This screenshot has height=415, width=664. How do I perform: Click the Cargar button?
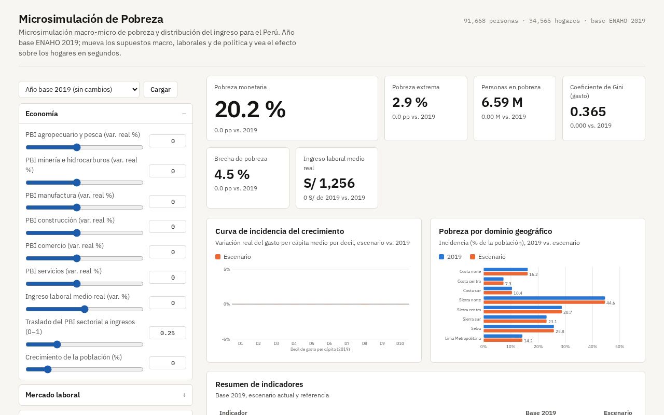pyautogui.click(x=160, y=89)
